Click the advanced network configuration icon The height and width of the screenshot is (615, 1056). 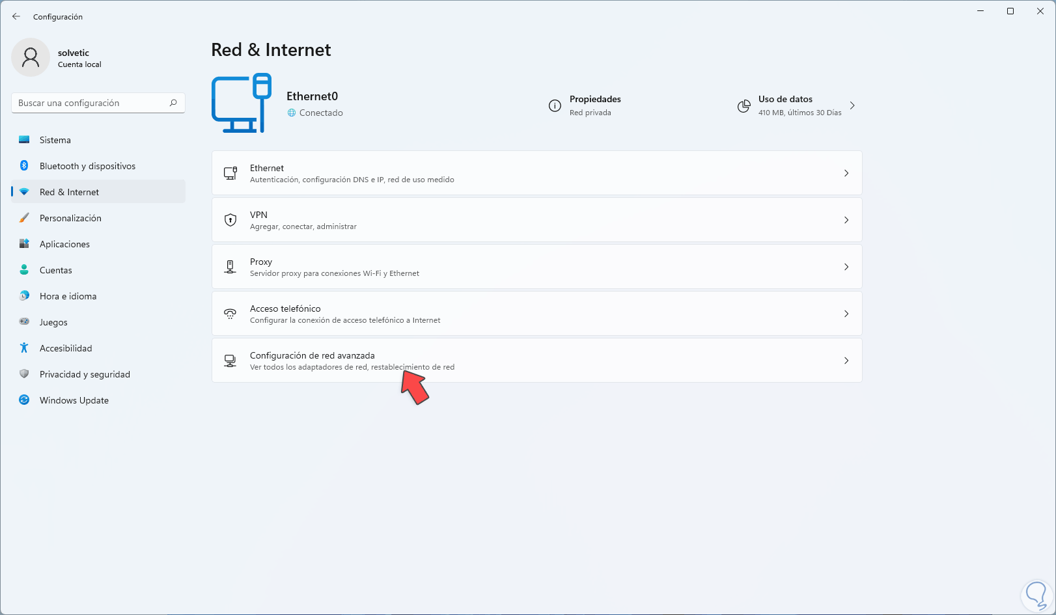coord(230,361)
